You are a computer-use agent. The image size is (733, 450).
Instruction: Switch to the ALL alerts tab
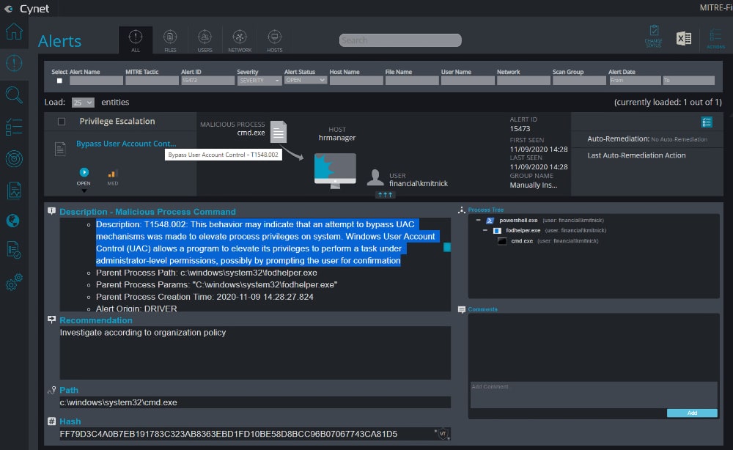pyautogui.click(x=136, y=40)
